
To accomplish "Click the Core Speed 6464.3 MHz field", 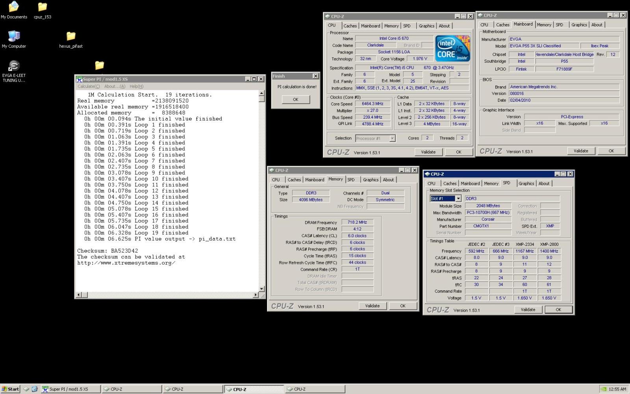I will (372, 104).
